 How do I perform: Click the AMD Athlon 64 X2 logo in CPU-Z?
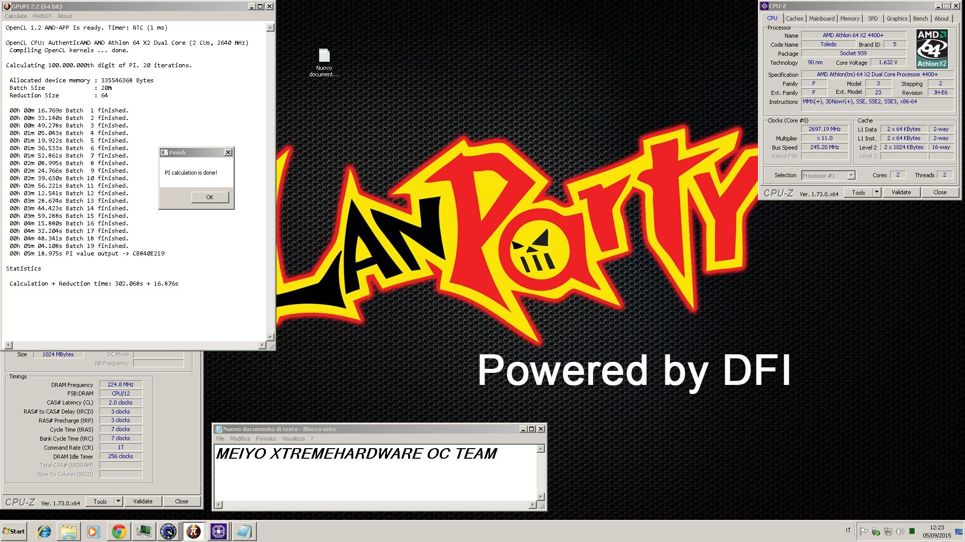point(932,49)
